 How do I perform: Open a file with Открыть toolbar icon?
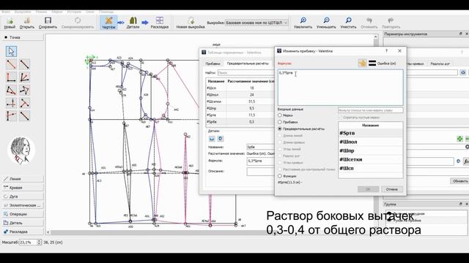[27, 23]
